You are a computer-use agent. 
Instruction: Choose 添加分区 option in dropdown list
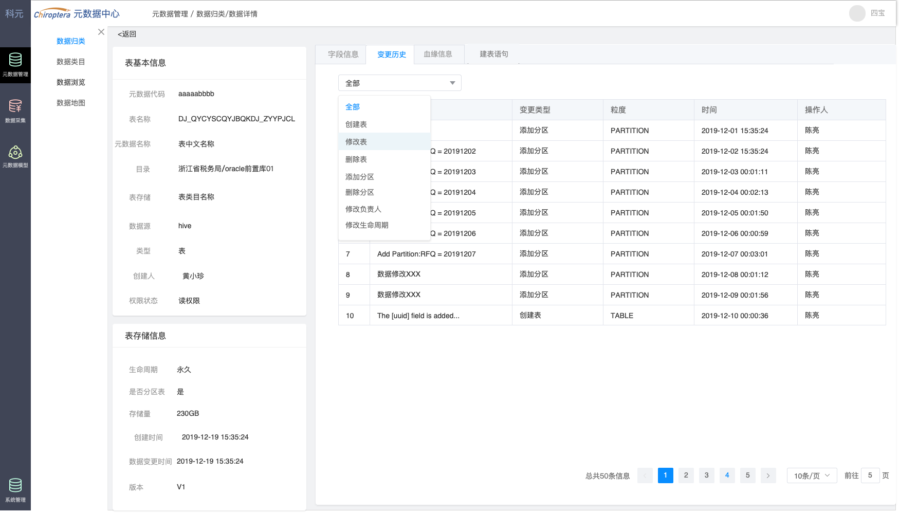click(x=384, y=177)
